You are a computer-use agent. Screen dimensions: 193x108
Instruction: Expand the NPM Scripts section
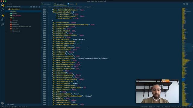pyautogui.click(x=11, y=105)
